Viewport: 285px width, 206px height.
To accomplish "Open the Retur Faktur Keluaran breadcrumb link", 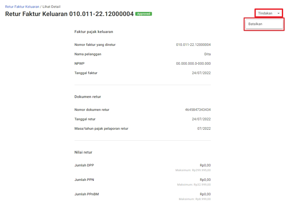I will click(x=22, y=7).
